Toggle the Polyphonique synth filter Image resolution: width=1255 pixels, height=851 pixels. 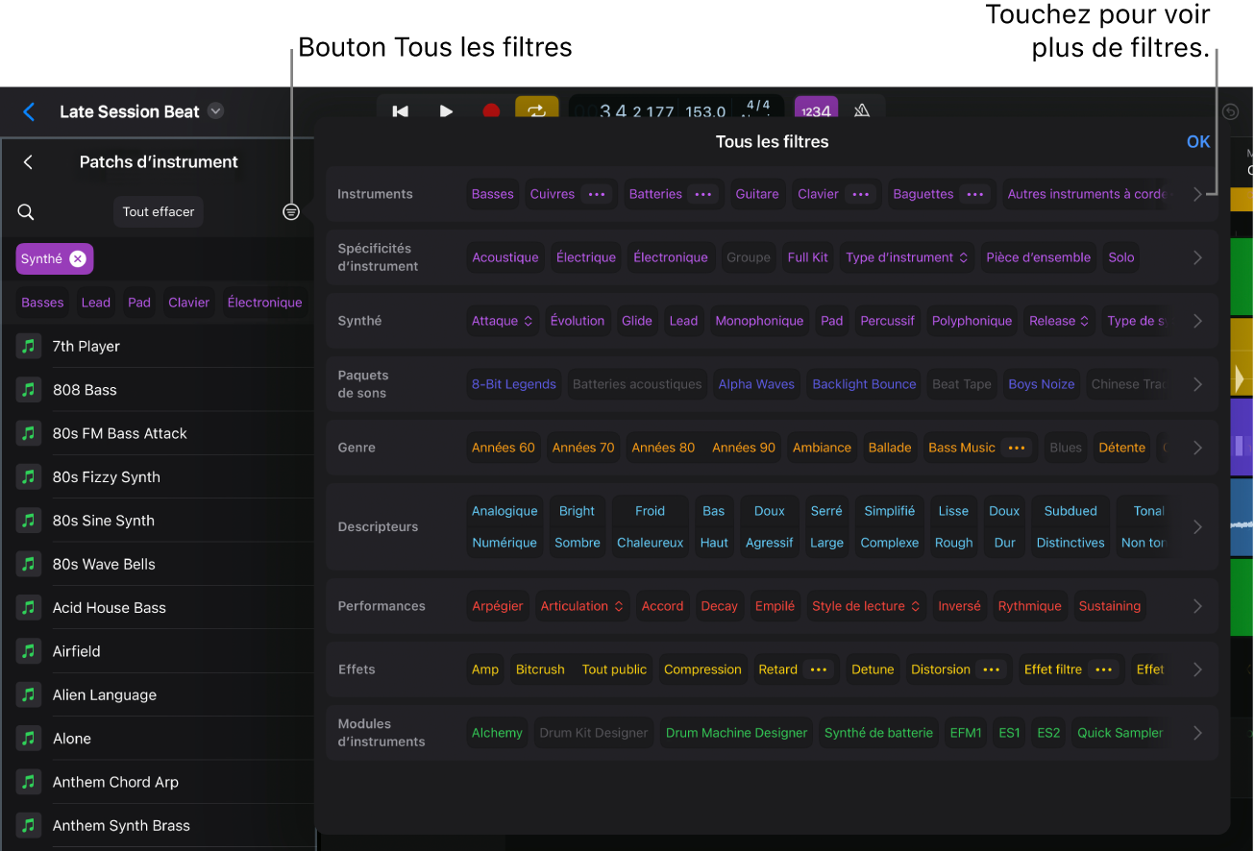pyautogui.click(x=972, y=321)
